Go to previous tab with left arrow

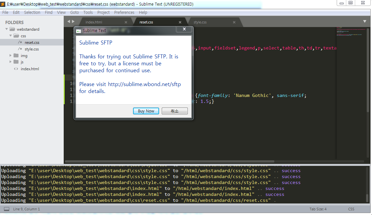tap(69, 21)
